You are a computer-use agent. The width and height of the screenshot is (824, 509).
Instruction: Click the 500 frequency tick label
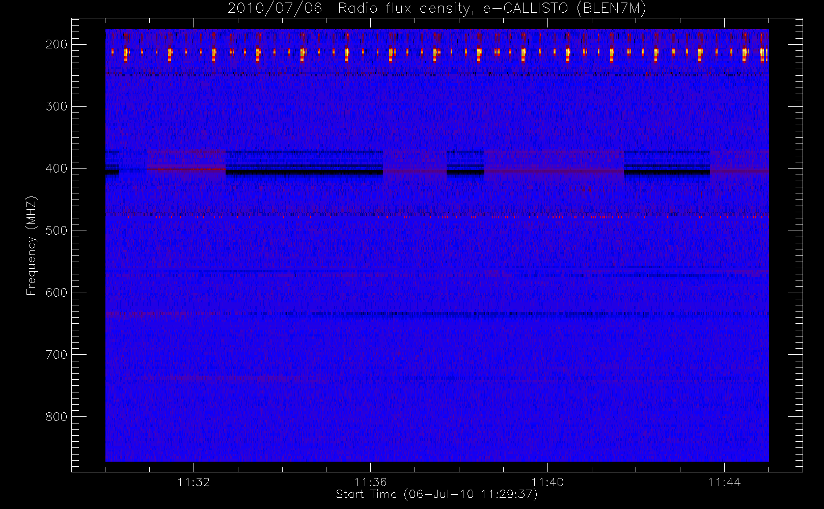[x=57, y=231]
